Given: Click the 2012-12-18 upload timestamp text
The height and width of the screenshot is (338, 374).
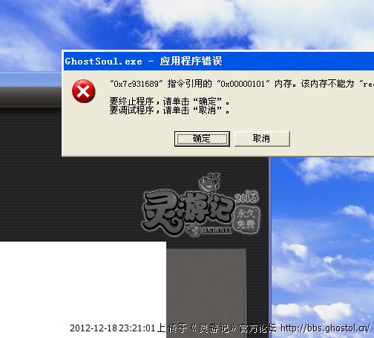Looking at the screenshot, I should [x=112, y=328].
